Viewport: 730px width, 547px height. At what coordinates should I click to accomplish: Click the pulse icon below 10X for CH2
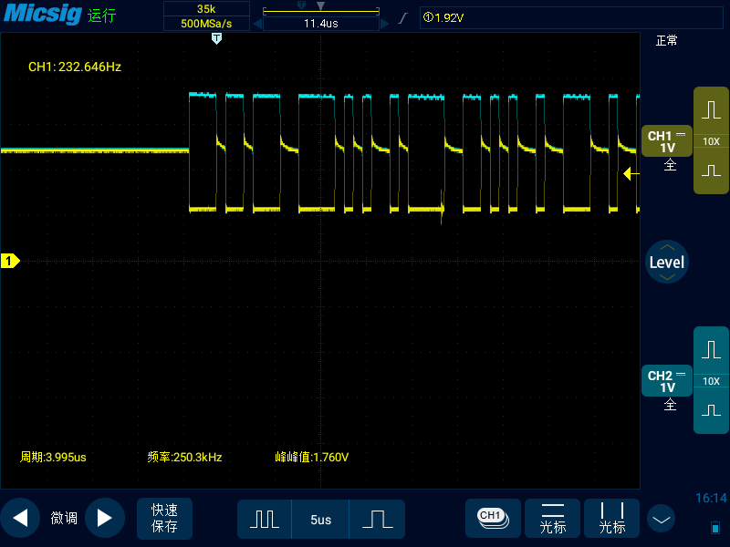710,410
